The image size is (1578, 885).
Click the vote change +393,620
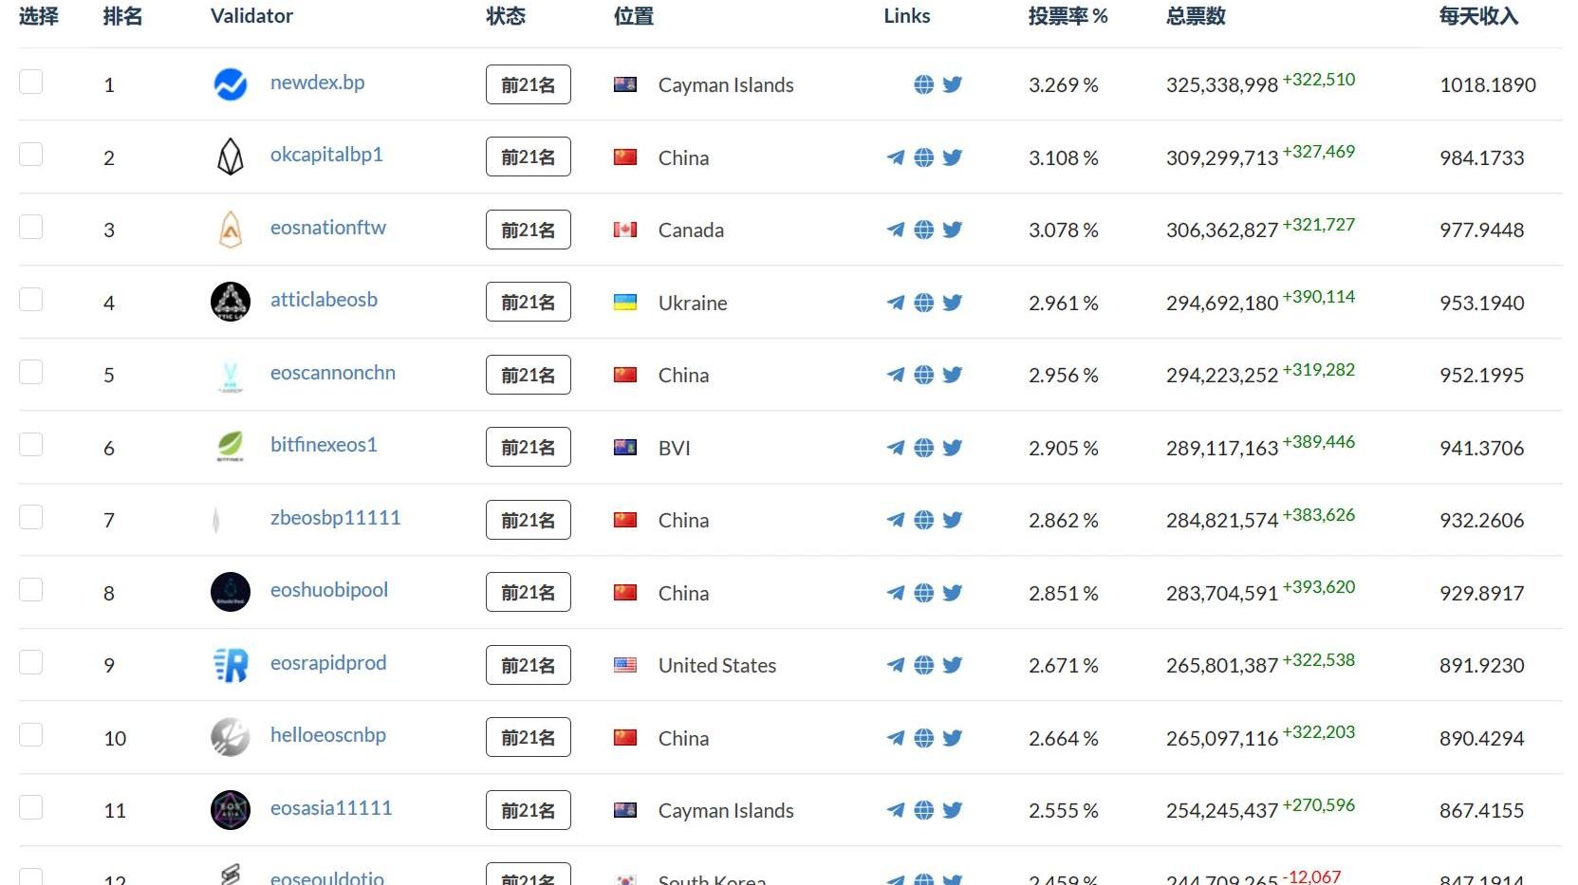tap(1319, 587)
